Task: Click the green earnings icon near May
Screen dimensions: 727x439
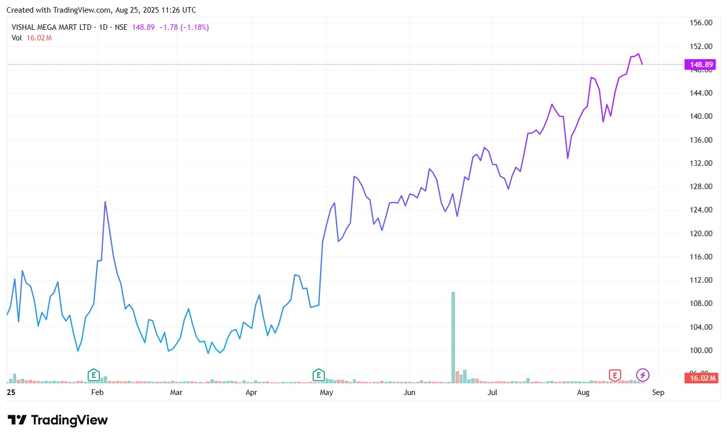Action: click(x=318, y=375)
